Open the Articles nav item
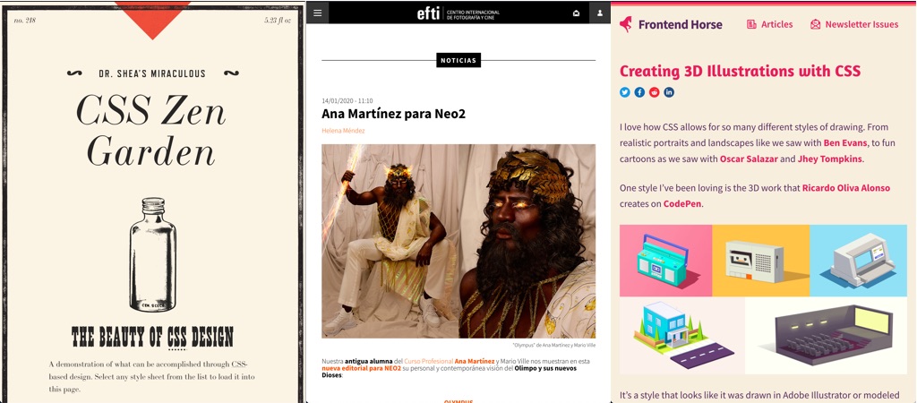Image resolution: width=917 pixels, height=403 pixels. (769, 24)
